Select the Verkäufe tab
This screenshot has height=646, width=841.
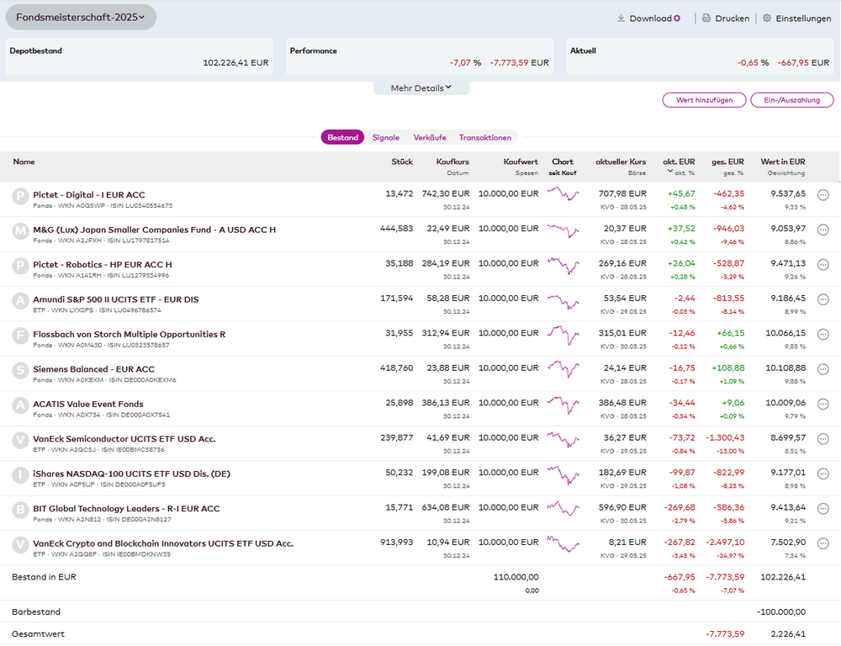point(430,137)
